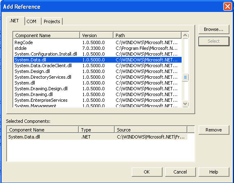The height and width of the screenshot is (183, 234).
Task: Select System.Configuration.Install.dll
Action: (x=98, y=54)
